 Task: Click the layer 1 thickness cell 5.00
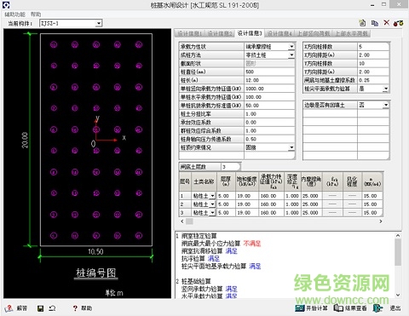(x=226, y=196)
